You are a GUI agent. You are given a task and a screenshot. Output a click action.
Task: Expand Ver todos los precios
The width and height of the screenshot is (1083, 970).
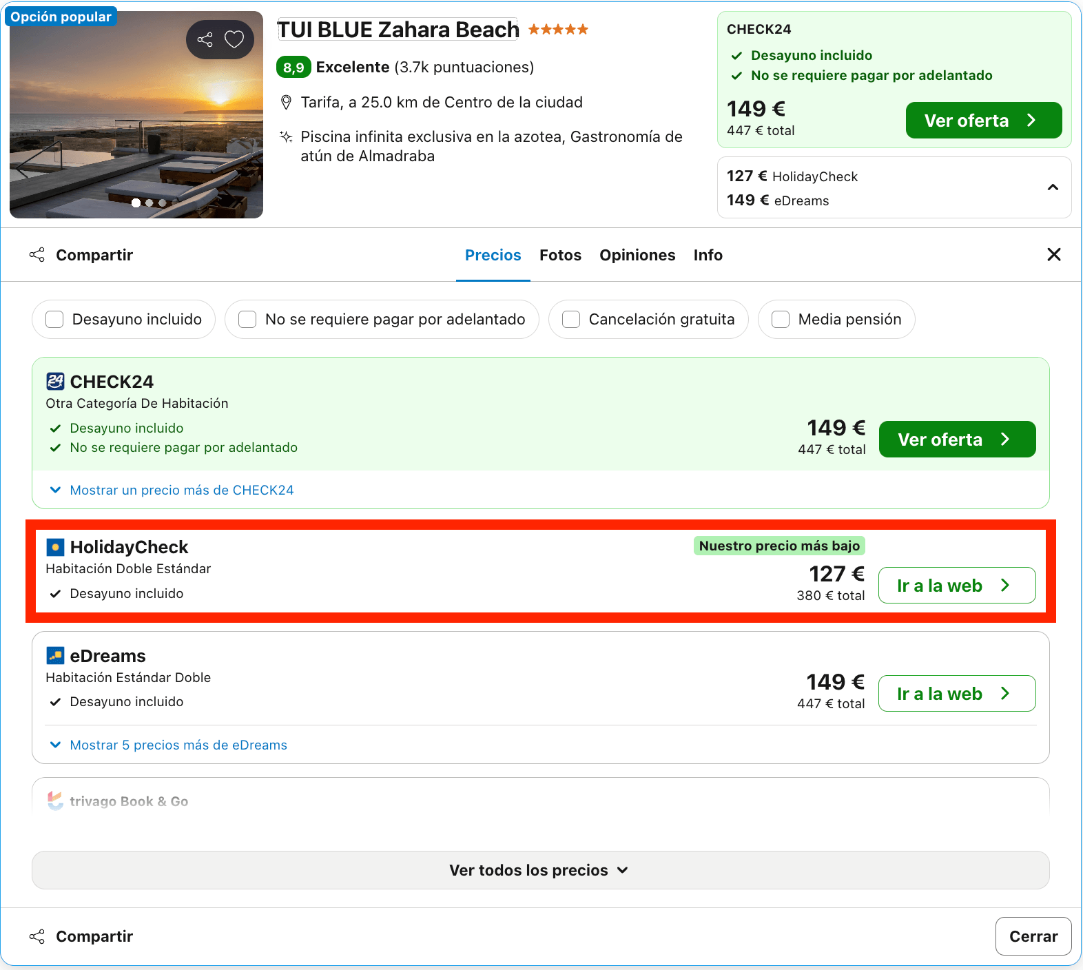coord(540,870)
